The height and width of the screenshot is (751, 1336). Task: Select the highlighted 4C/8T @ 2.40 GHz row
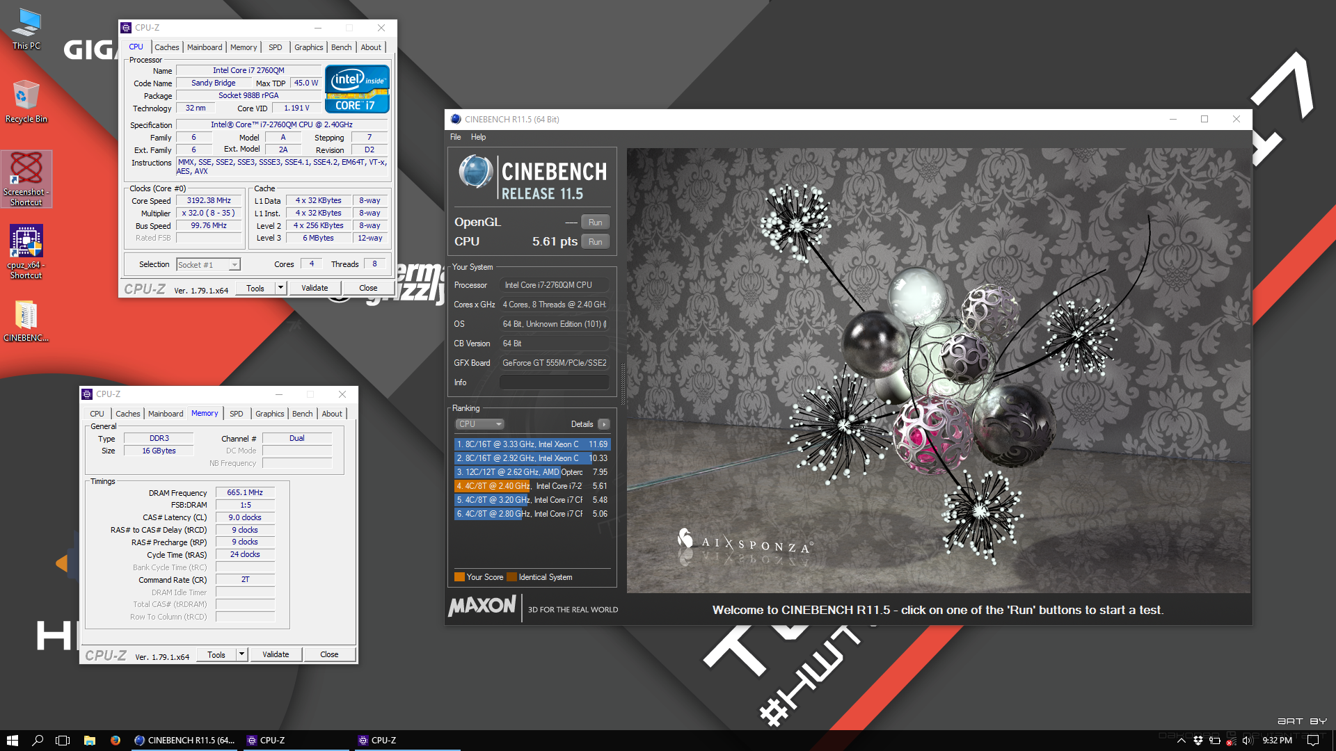pos(532,486)
